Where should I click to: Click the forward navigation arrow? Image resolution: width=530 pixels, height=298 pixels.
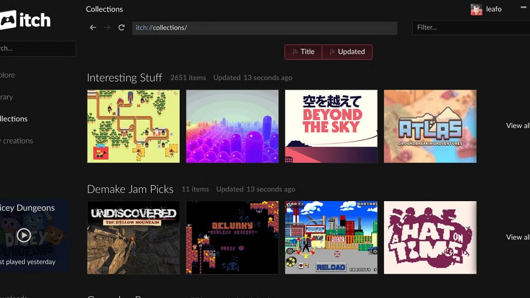tap(107, 28)
